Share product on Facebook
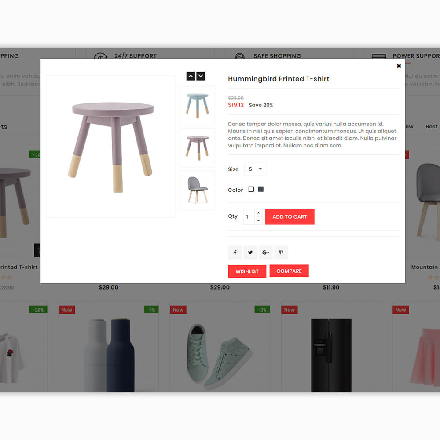Image resolution: width=440 pixels, height=440 pixels. coord(235,252)
